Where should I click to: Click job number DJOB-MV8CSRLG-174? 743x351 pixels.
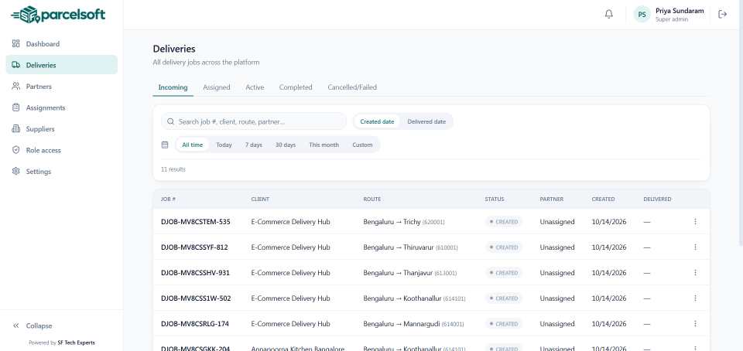tap(195, 324)
